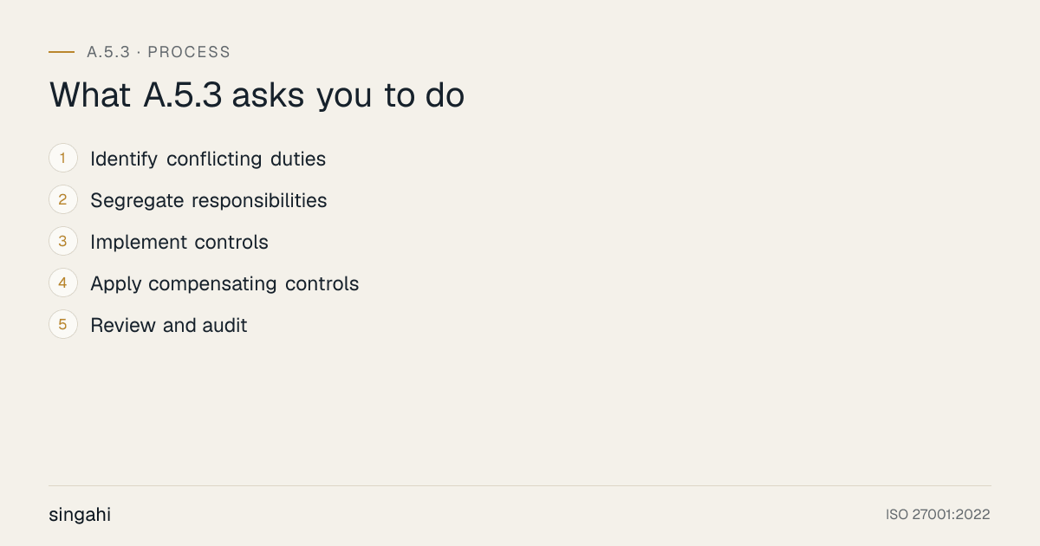1040x546 pixels.
Task: Open the Identify conflicting duties step
Action: [208, 159]
